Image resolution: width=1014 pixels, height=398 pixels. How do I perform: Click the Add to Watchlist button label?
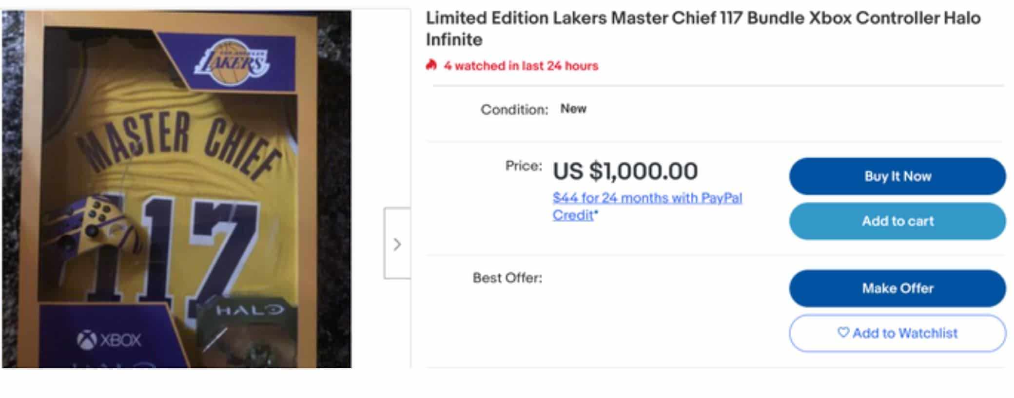(x=905, y=333)
